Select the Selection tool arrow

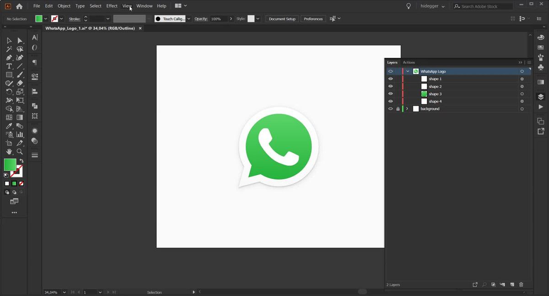(9, 41)
